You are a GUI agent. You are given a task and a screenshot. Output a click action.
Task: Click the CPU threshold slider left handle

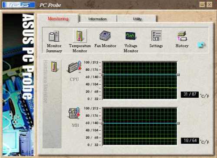coord(102,75)
